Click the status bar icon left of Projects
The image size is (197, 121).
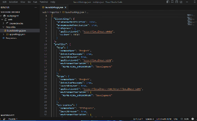click(x=4, y=119)
